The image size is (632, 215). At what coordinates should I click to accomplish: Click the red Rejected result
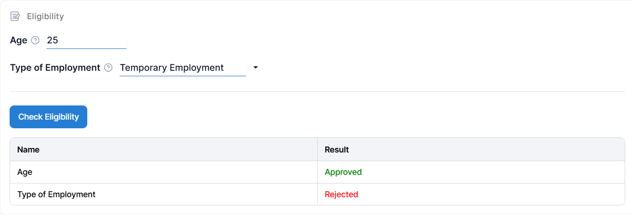click(341, 194)
